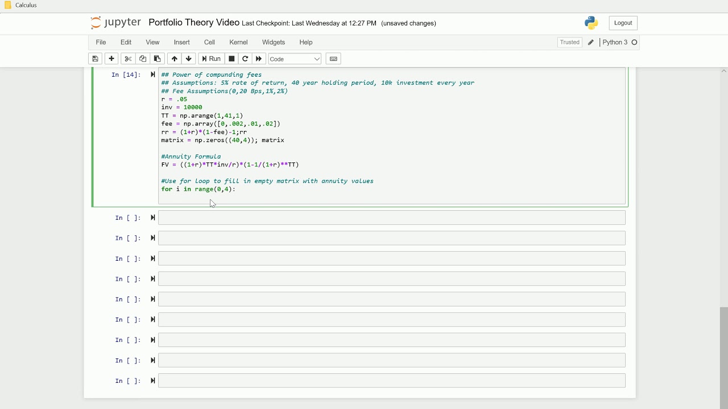
Task: Move selected cell down arrow
Action: point(189,59)
